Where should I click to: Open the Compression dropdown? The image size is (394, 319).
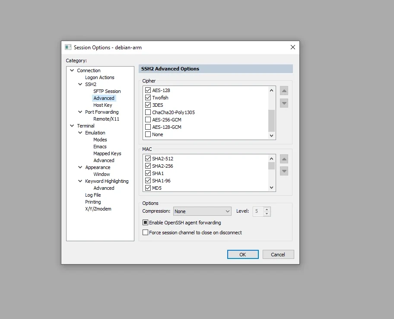pyautogui.click(x=202, y=211)
